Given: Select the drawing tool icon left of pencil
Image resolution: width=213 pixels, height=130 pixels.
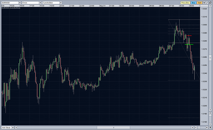Looking at the screenshot, I should [x=204, y=3].
